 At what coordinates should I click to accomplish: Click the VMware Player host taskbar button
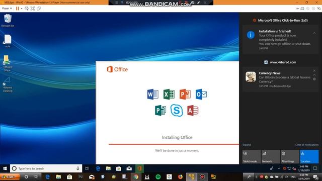(191, 176)
